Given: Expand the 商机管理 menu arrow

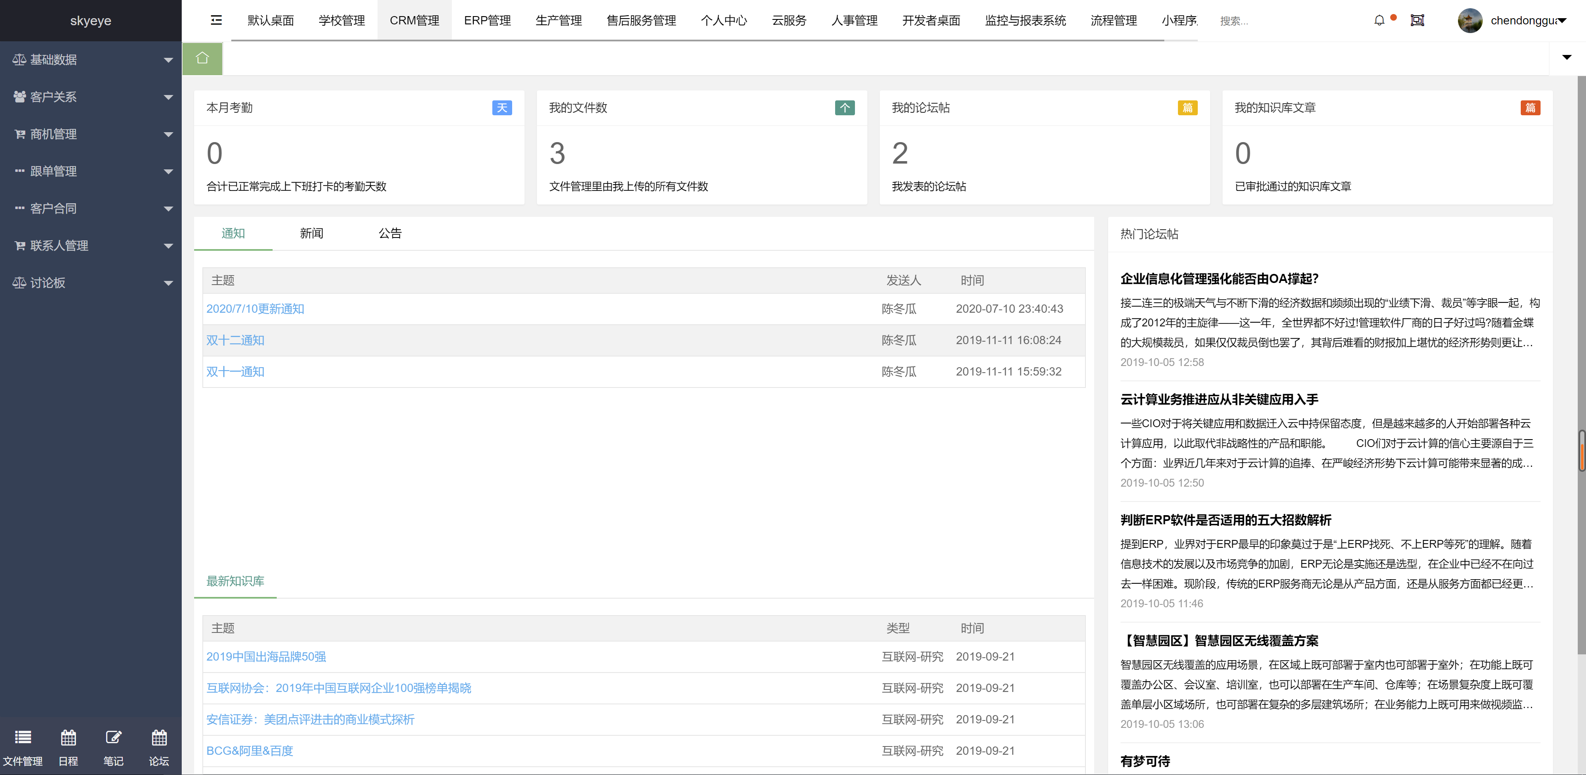Looking at the screenshot, I should coord(168,135).
